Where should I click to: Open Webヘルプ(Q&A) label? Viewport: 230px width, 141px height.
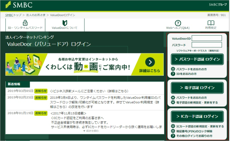click(x=178, y=28)
